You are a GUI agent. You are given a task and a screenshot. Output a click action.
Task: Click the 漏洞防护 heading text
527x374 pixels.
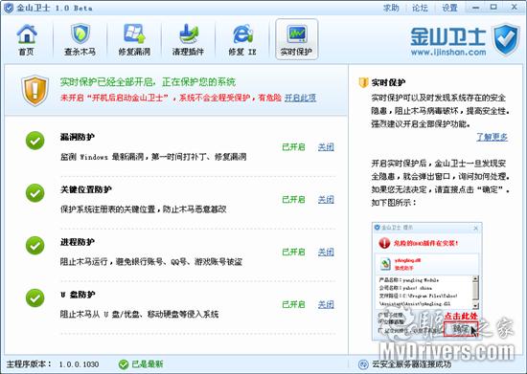click(78, 137)
